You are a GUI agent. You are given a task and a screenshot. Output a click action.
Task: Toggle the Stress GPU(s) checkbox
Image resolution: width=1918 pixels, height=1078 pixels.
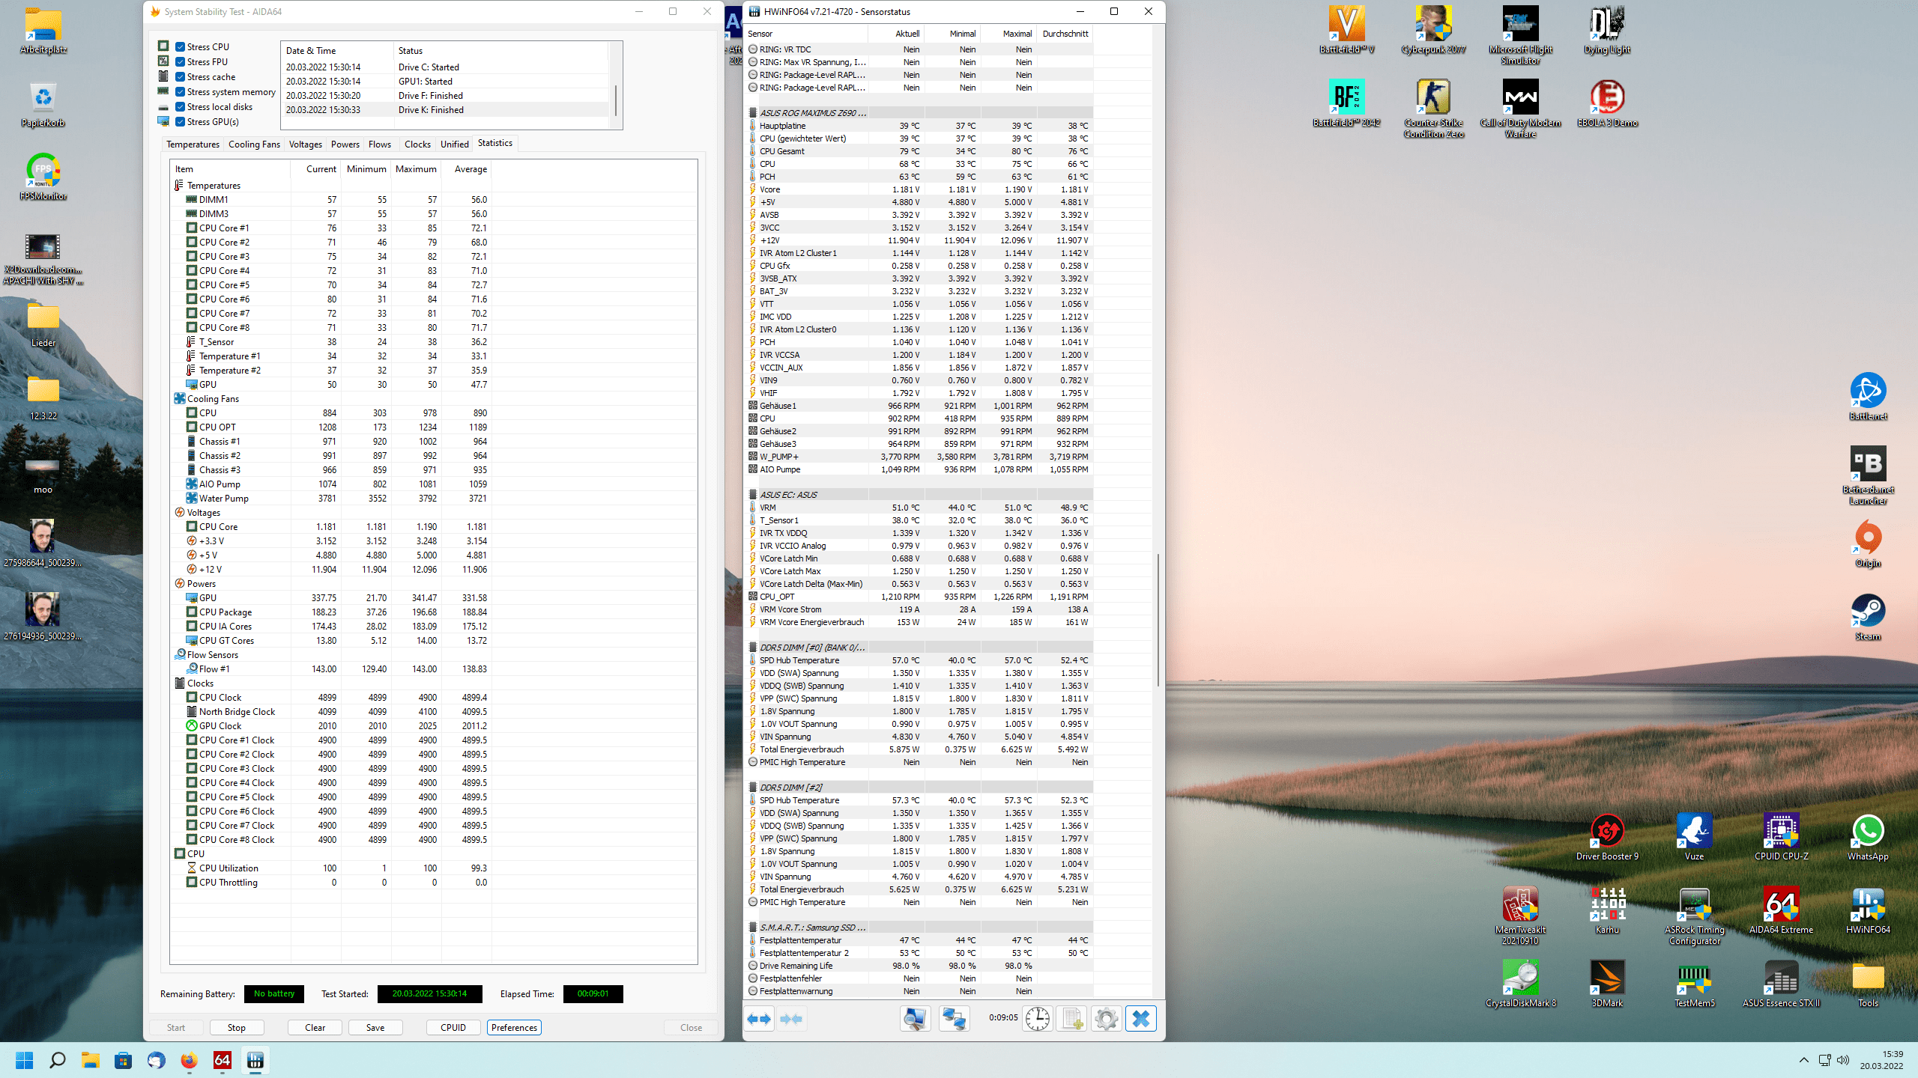[x=180, y=121]
